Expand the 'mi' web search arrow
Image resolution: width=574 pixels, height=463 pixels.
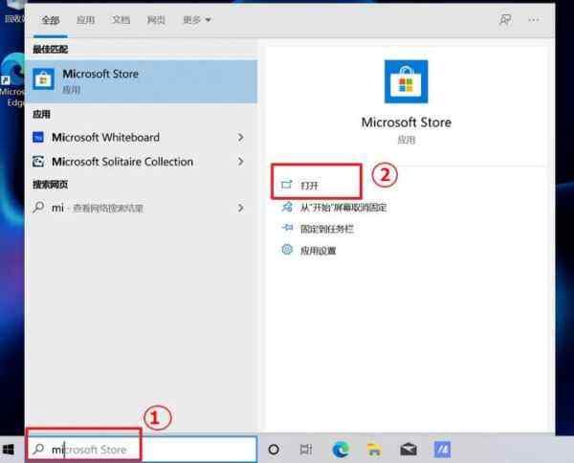240,208
